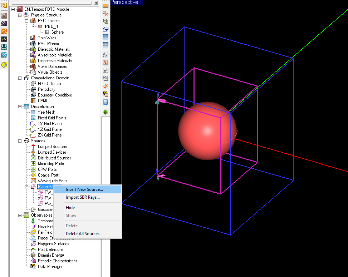Click the x² toolbar icon
This screenshot has width=348, height=277.
[106, 70]
